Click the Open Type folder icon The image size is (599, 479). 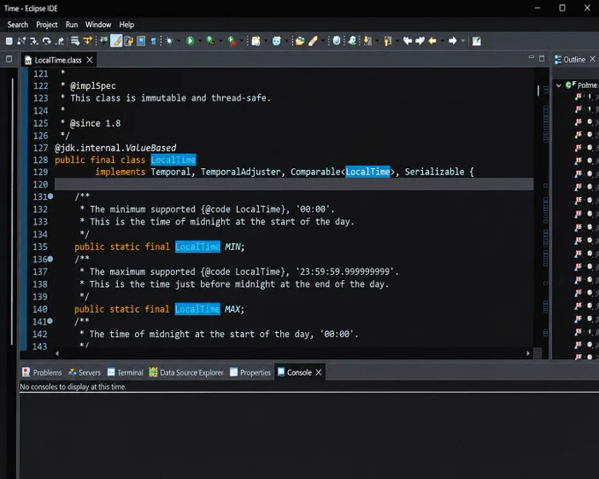pyautogui.click(x=300, y=41)
